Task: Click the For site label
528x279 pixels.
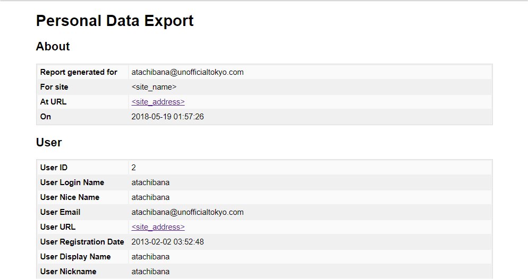Action: pos(54,87)
